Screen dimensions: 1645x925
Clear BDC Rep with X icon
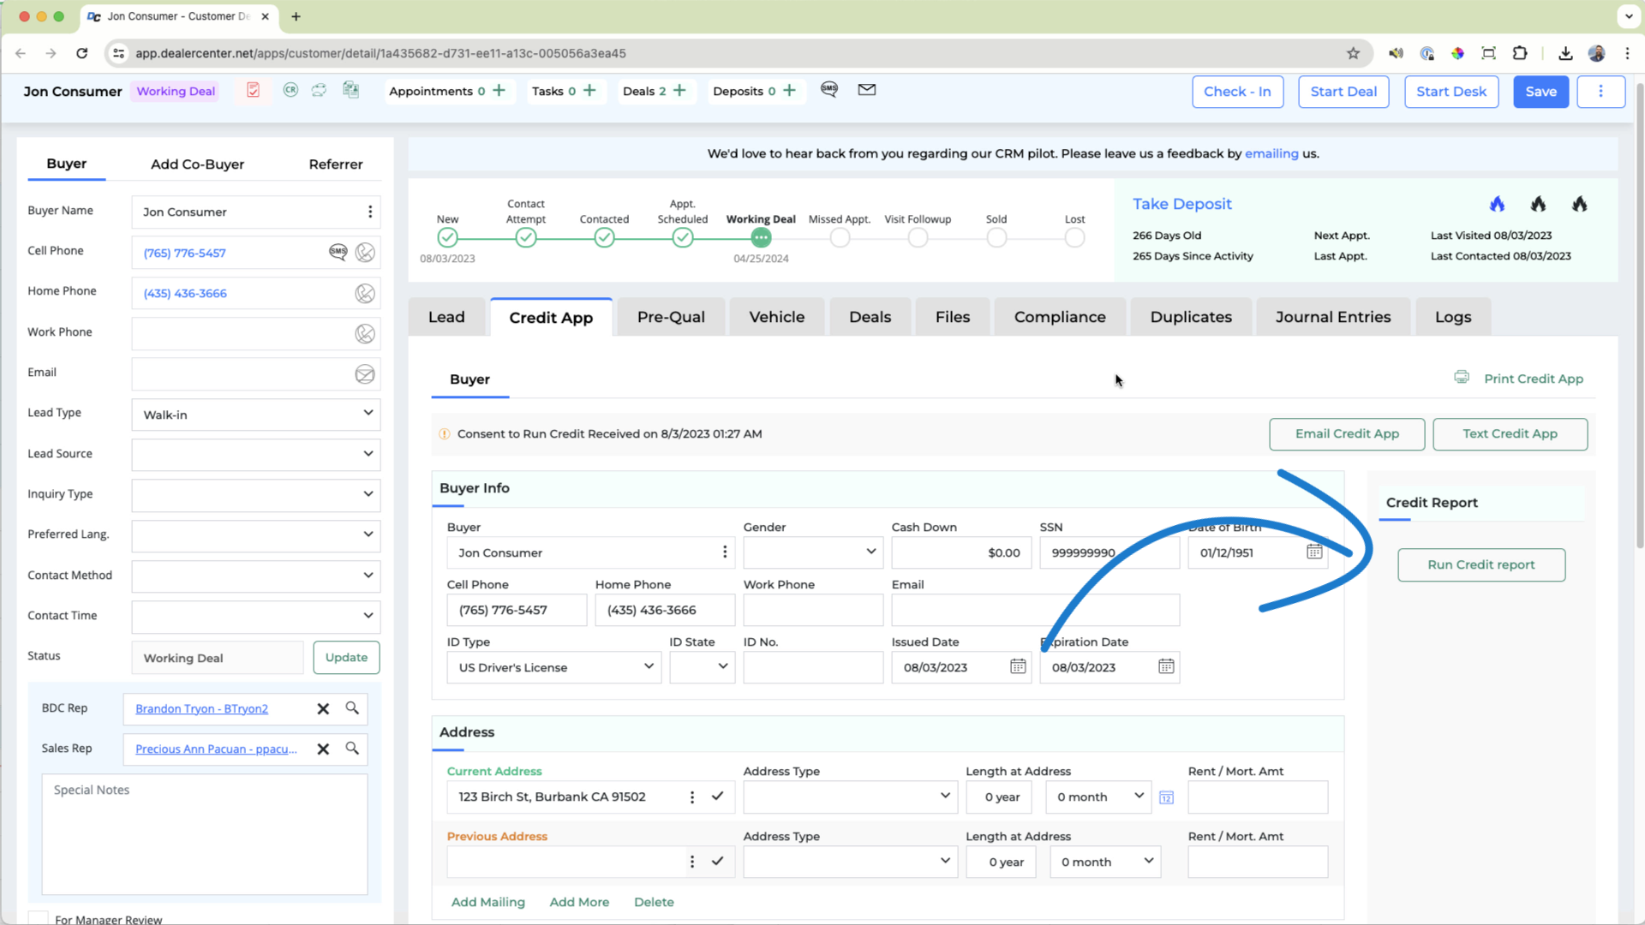coord(323,708)
